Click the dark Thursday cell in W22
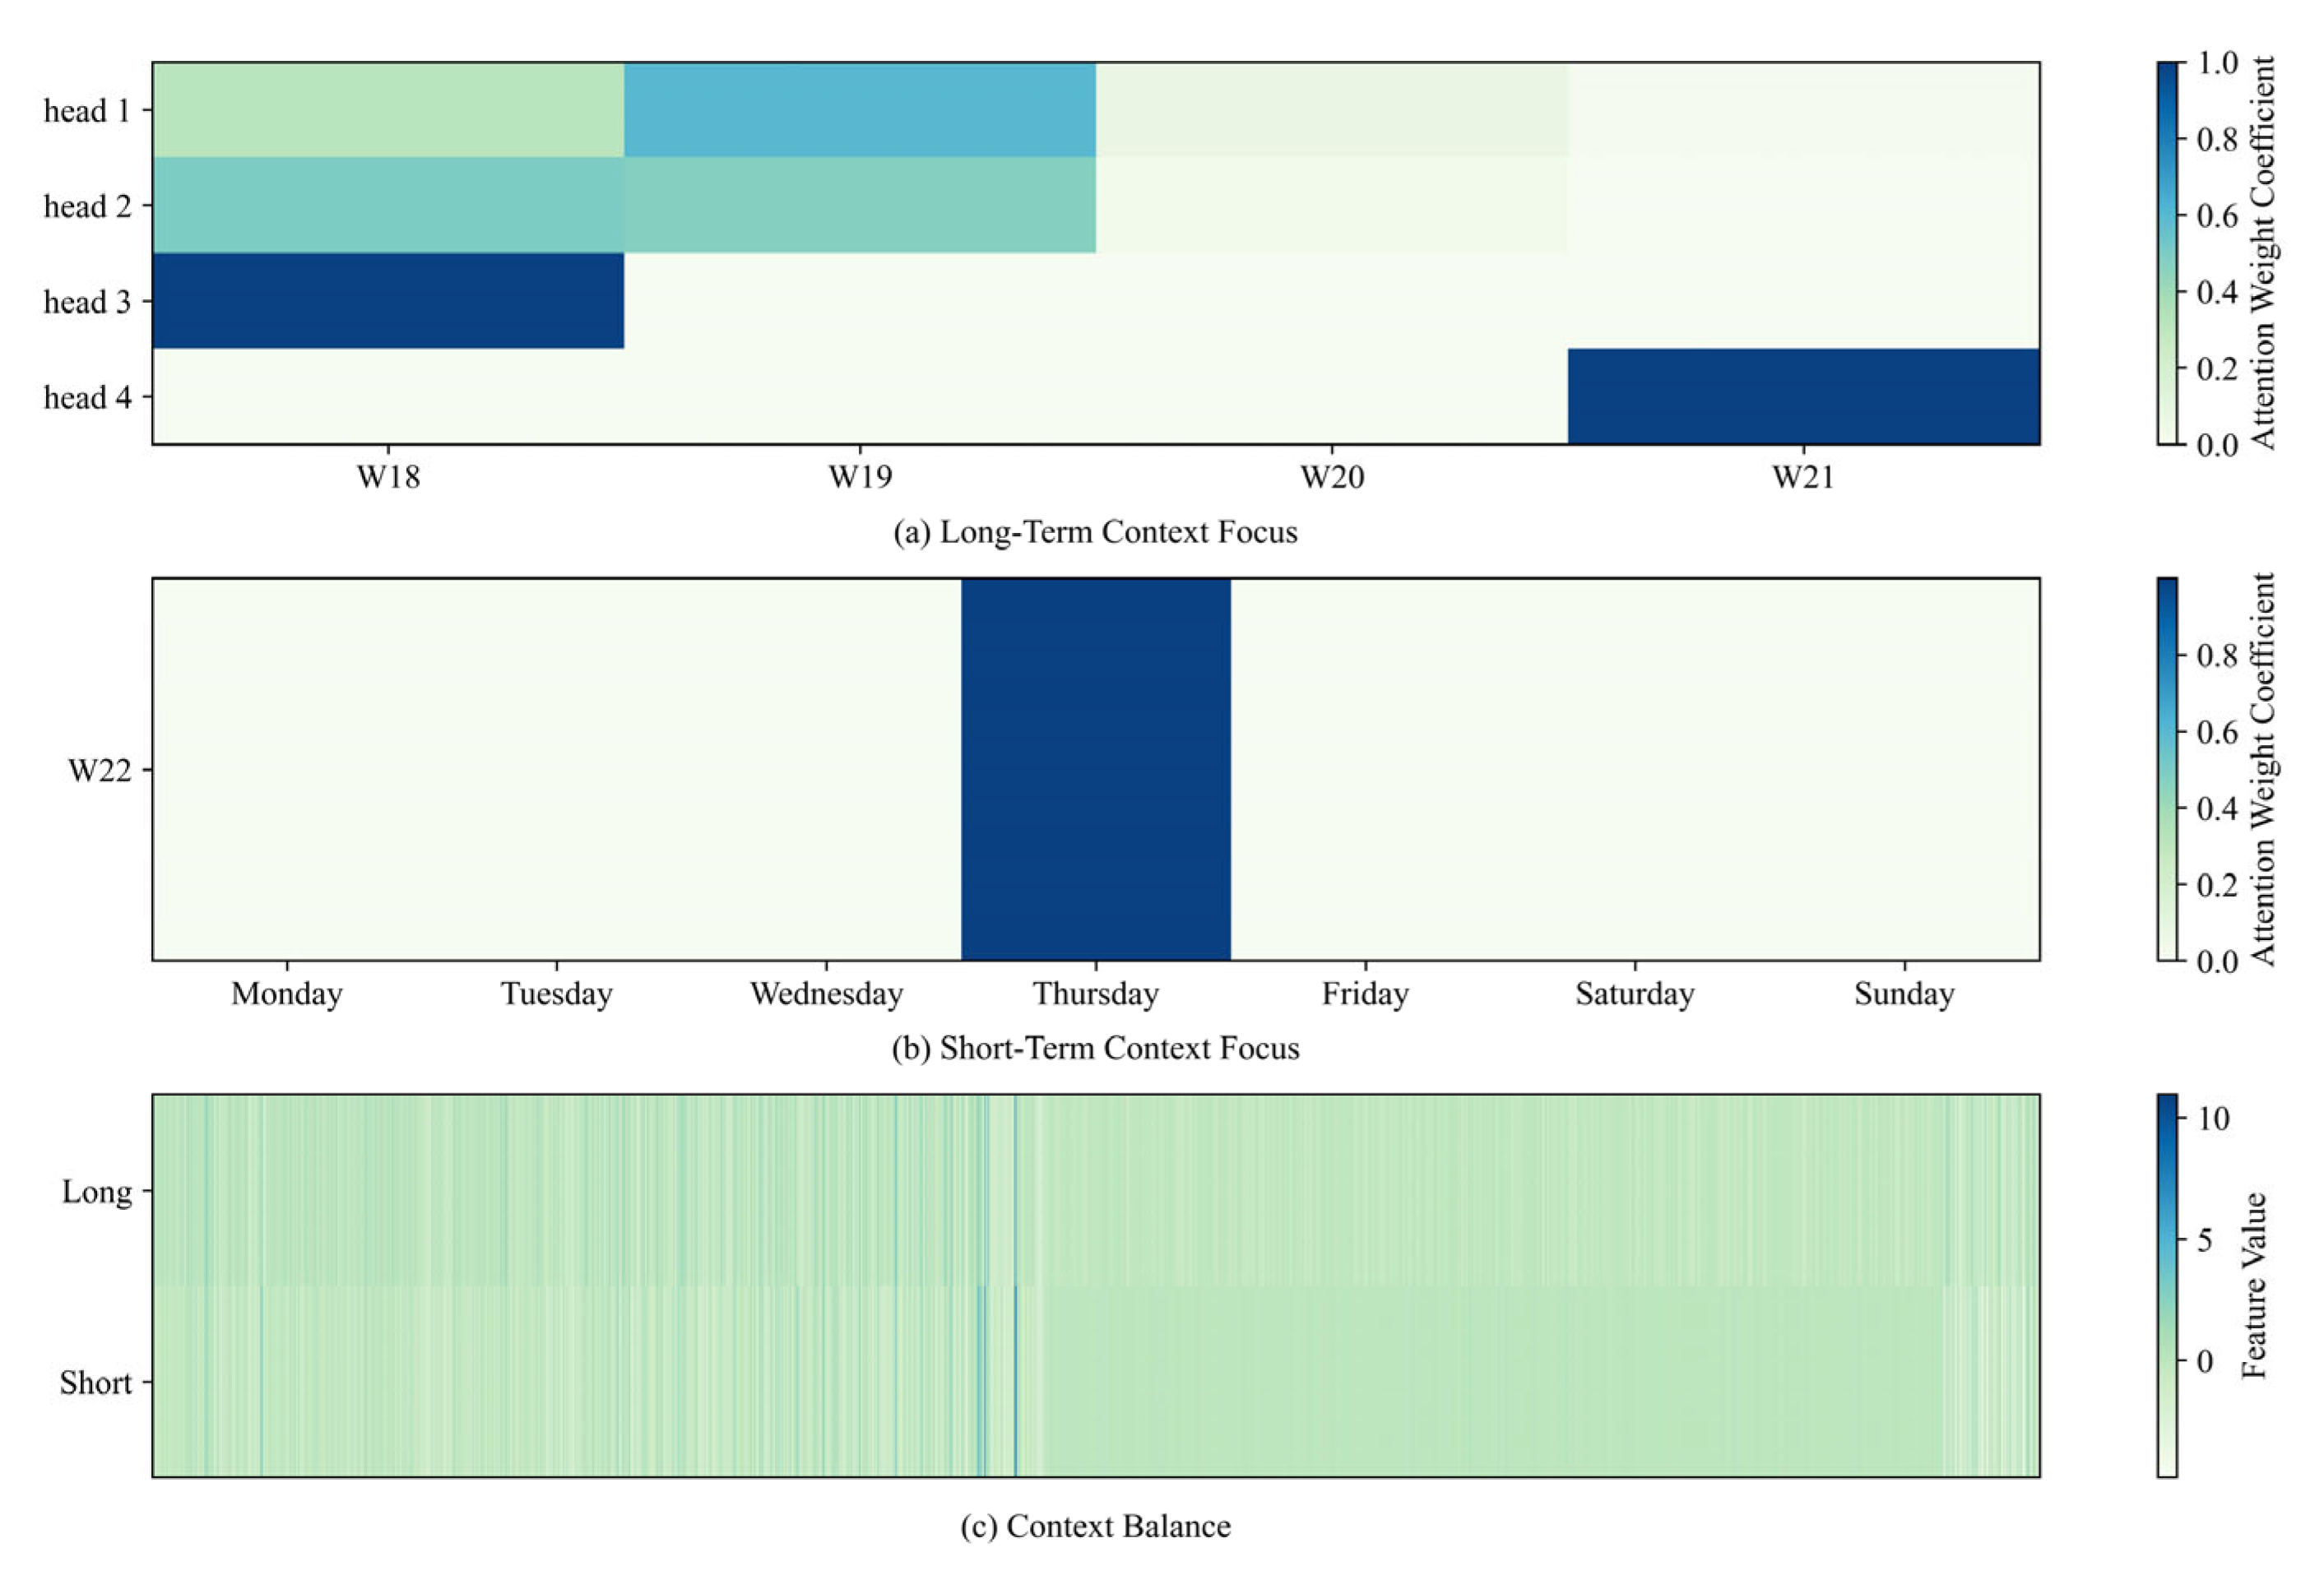This screenshot has width=2324, height=1589. click(1096, 769)
